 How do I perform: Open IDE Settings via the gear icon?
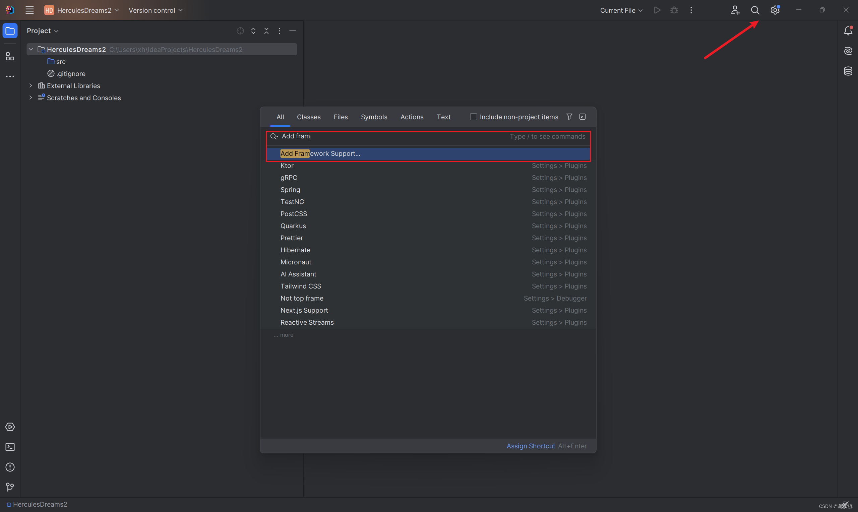click(x=775, y=10)
